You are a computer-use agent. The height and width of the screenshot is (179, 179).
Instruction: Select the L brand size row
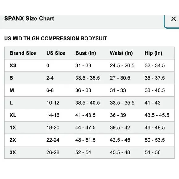pos(89,103)
